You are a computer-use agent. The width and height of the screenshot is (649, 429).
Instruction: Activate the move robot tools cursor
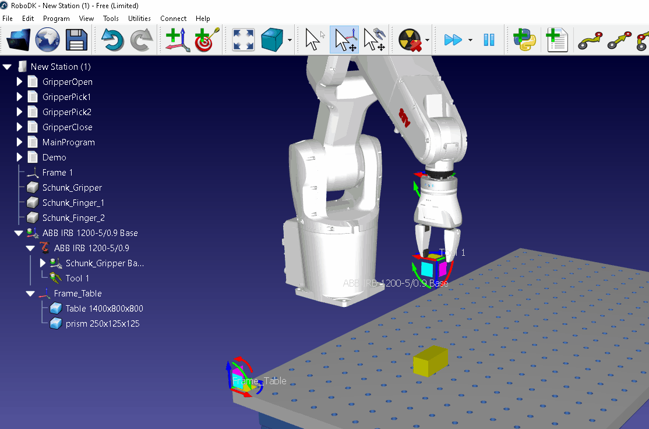(374, 40)
